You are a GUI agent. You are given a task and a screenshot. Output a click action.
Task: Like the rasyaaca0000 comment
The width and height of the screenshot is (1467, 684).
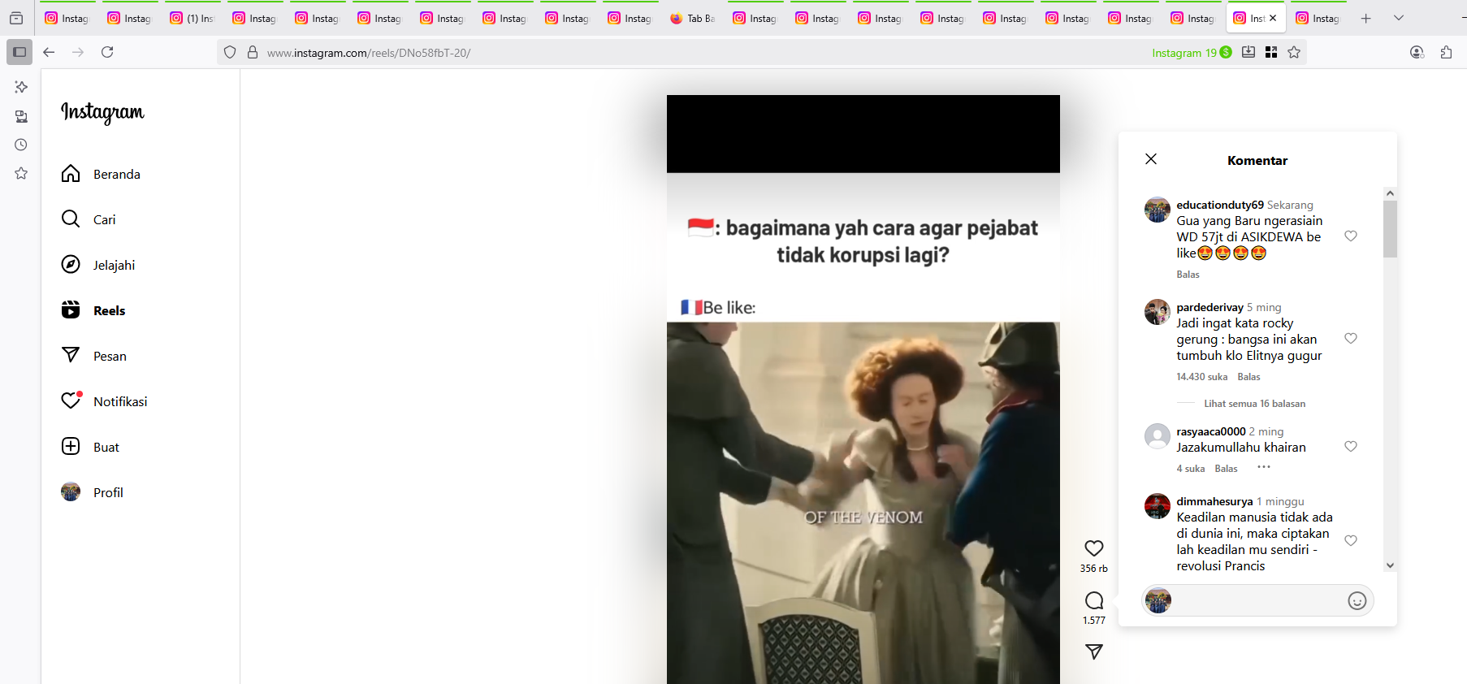point(1351,447)
